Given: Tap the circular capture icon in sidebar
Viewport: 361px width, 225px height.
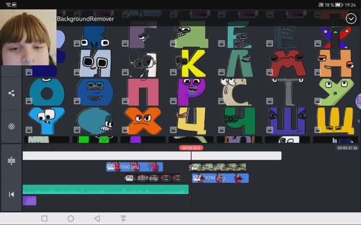Looking at the screenshot, I should 11,127.
